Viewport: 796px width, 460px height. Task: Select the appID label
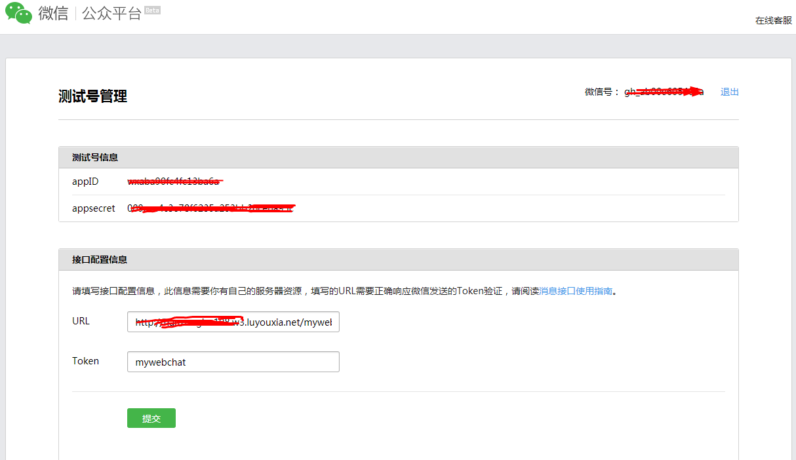85,182
